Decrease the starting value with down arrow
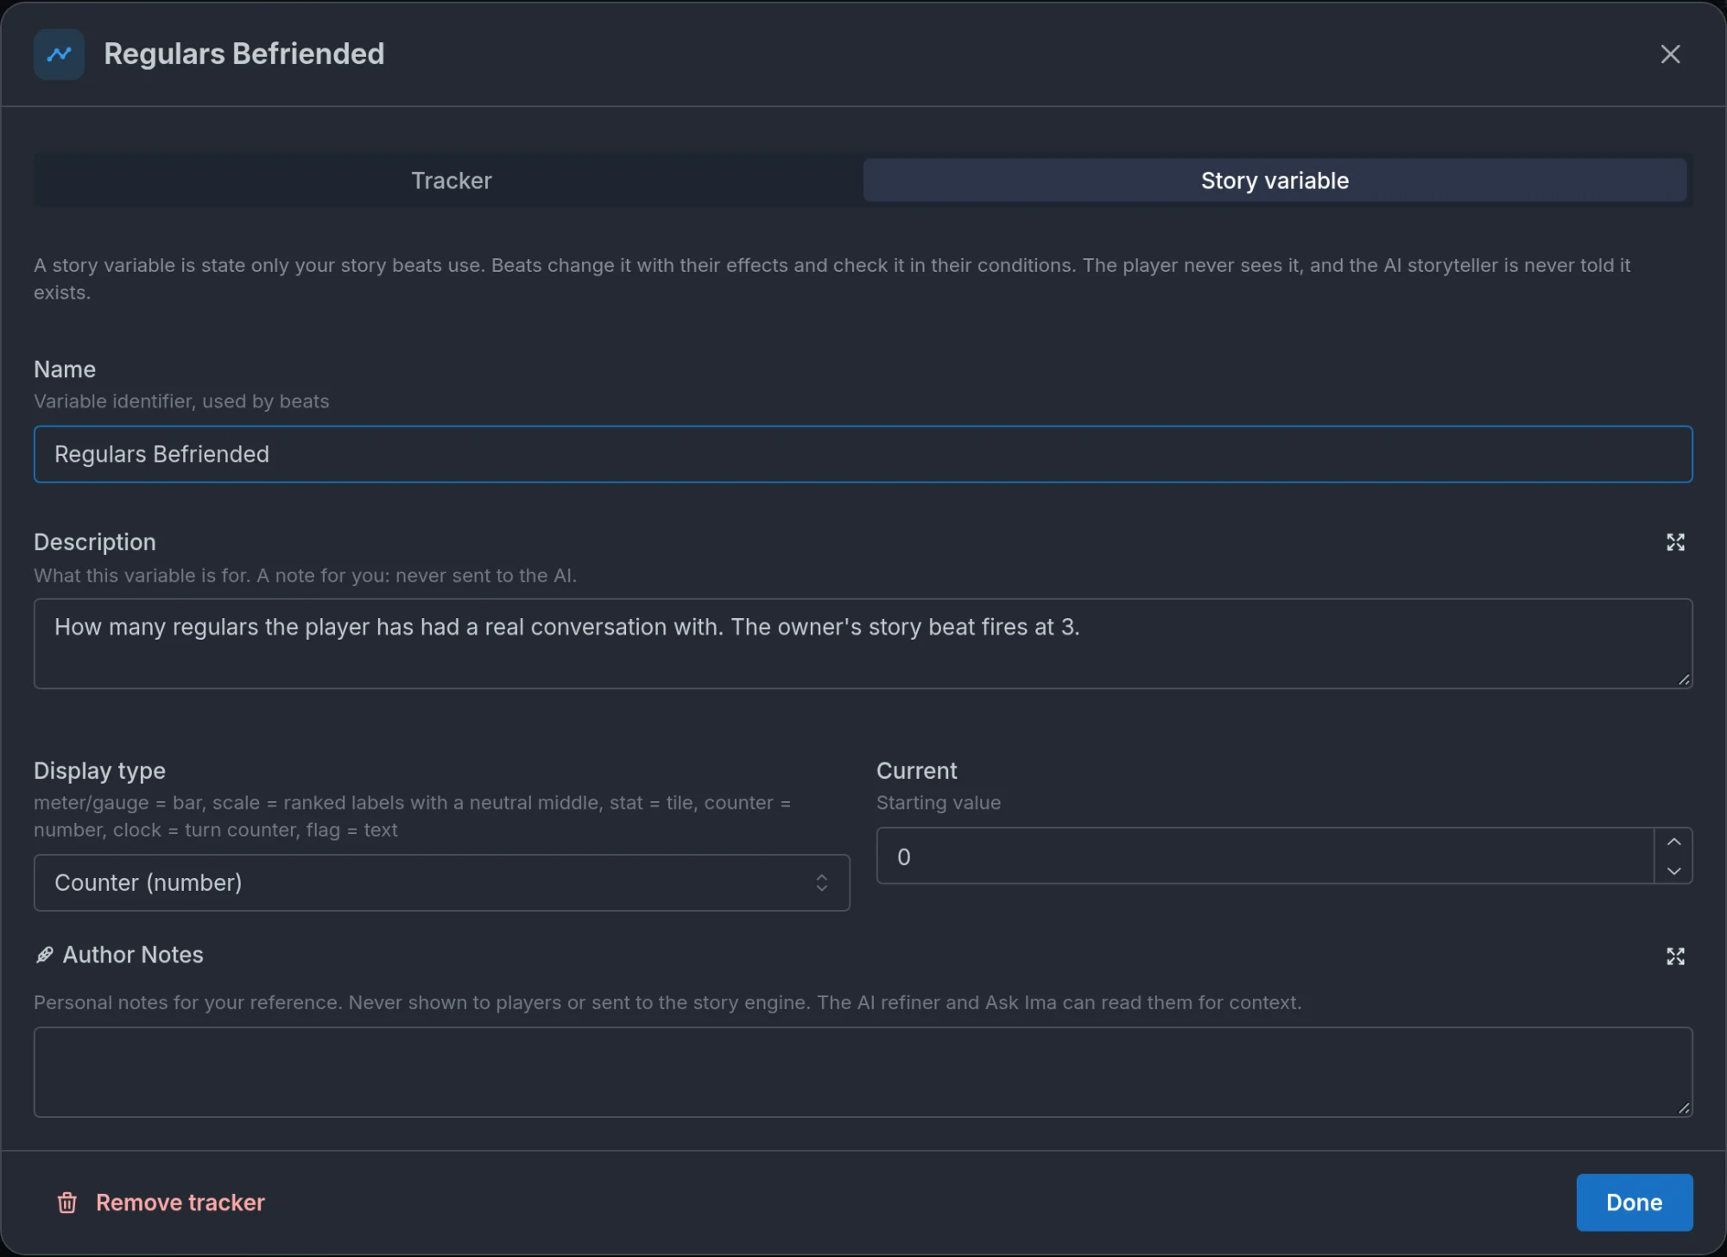The width and height of the screenshot is (1727, 1257). [1673, 871]
